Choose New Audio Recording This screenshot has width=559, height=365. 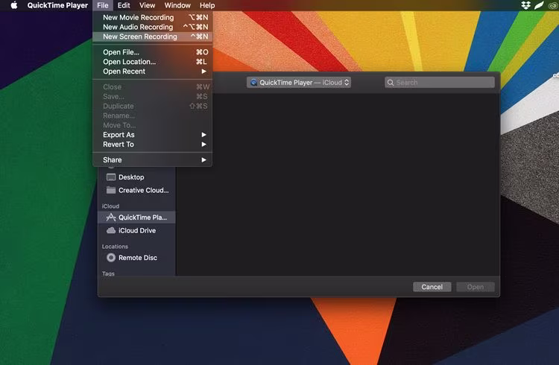(153, 27)
